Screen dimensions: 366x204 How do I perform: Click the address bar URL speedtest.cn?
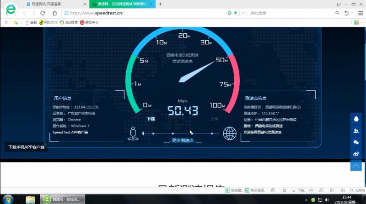point(97,13)
